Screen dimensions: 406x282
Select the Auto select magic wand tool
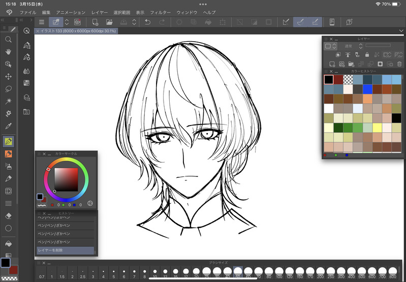(x=8, y=101)
